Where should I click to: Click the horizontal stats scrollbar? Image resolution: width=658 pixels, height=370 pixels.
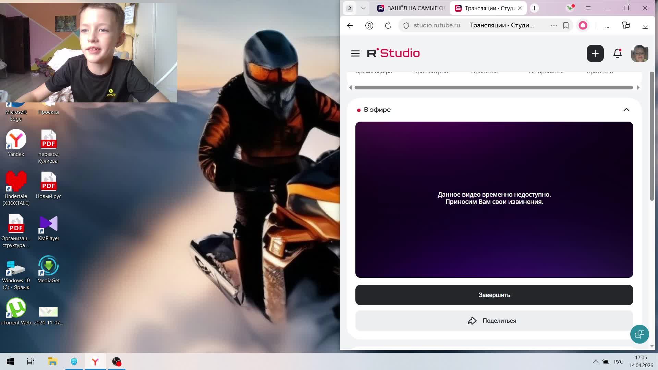pyautogui.click(x=493, y=88)
